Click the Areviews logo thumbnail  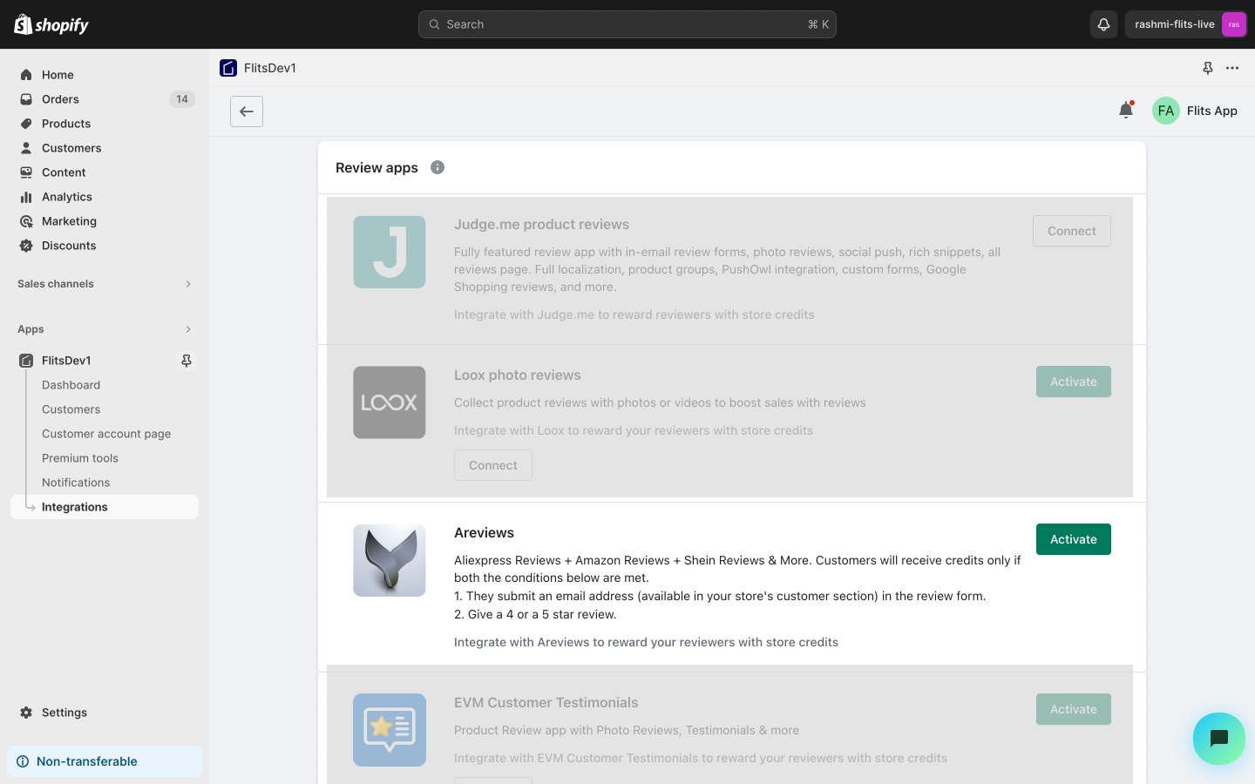(x=390, y=560)
